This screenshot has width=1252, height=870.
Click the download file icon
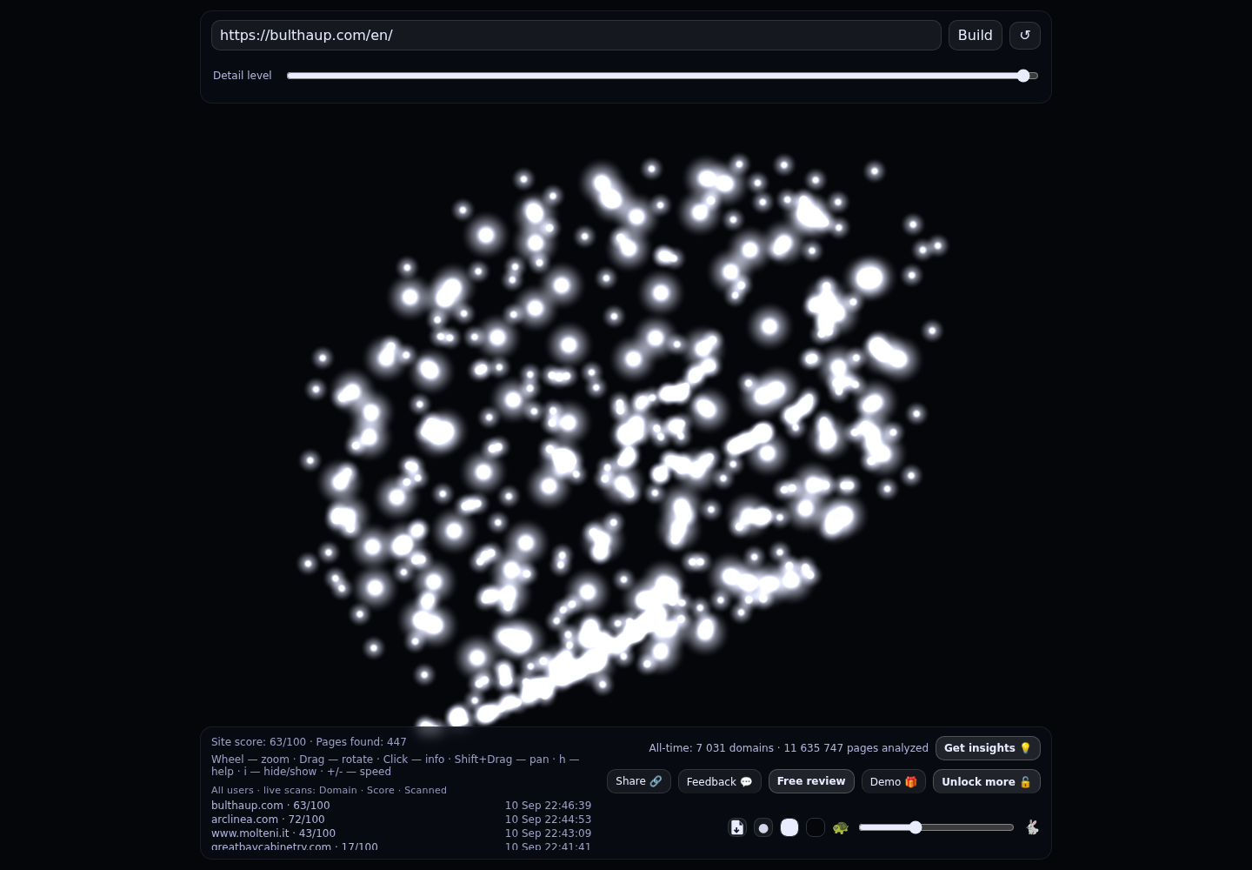pos(737,827)
